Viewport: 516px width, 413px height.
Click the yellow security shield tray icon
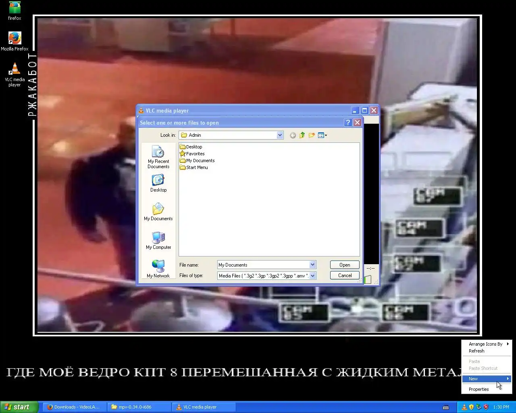471,407
